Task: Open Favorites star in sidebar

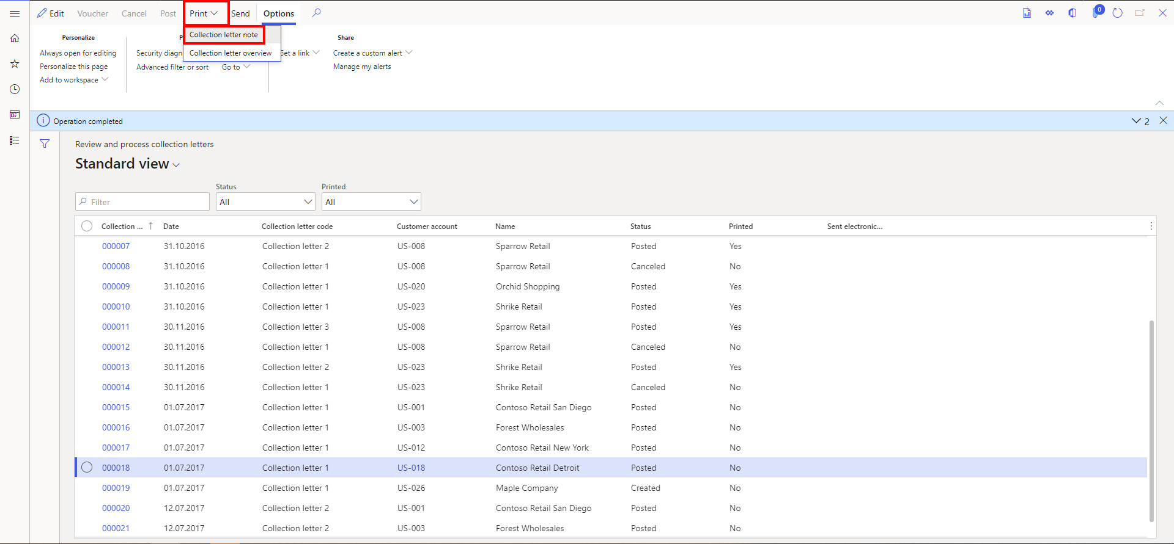Action: 15,63
